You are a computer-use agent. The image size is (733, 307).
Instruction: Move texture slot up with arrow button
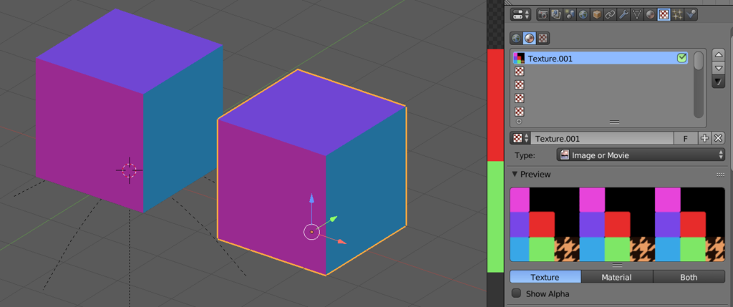point(719,54)
